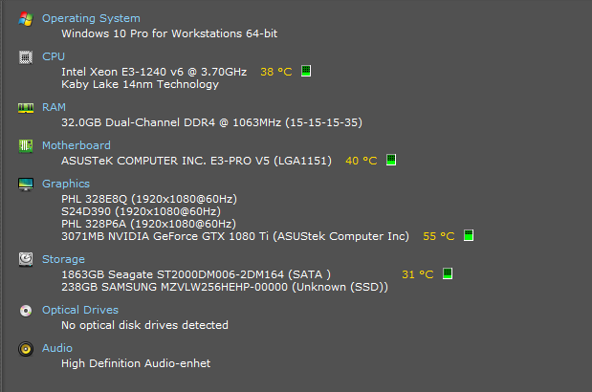Go to the Storage section heading
The height and width of the screenshot is (392, 592).
click(63, 259)
